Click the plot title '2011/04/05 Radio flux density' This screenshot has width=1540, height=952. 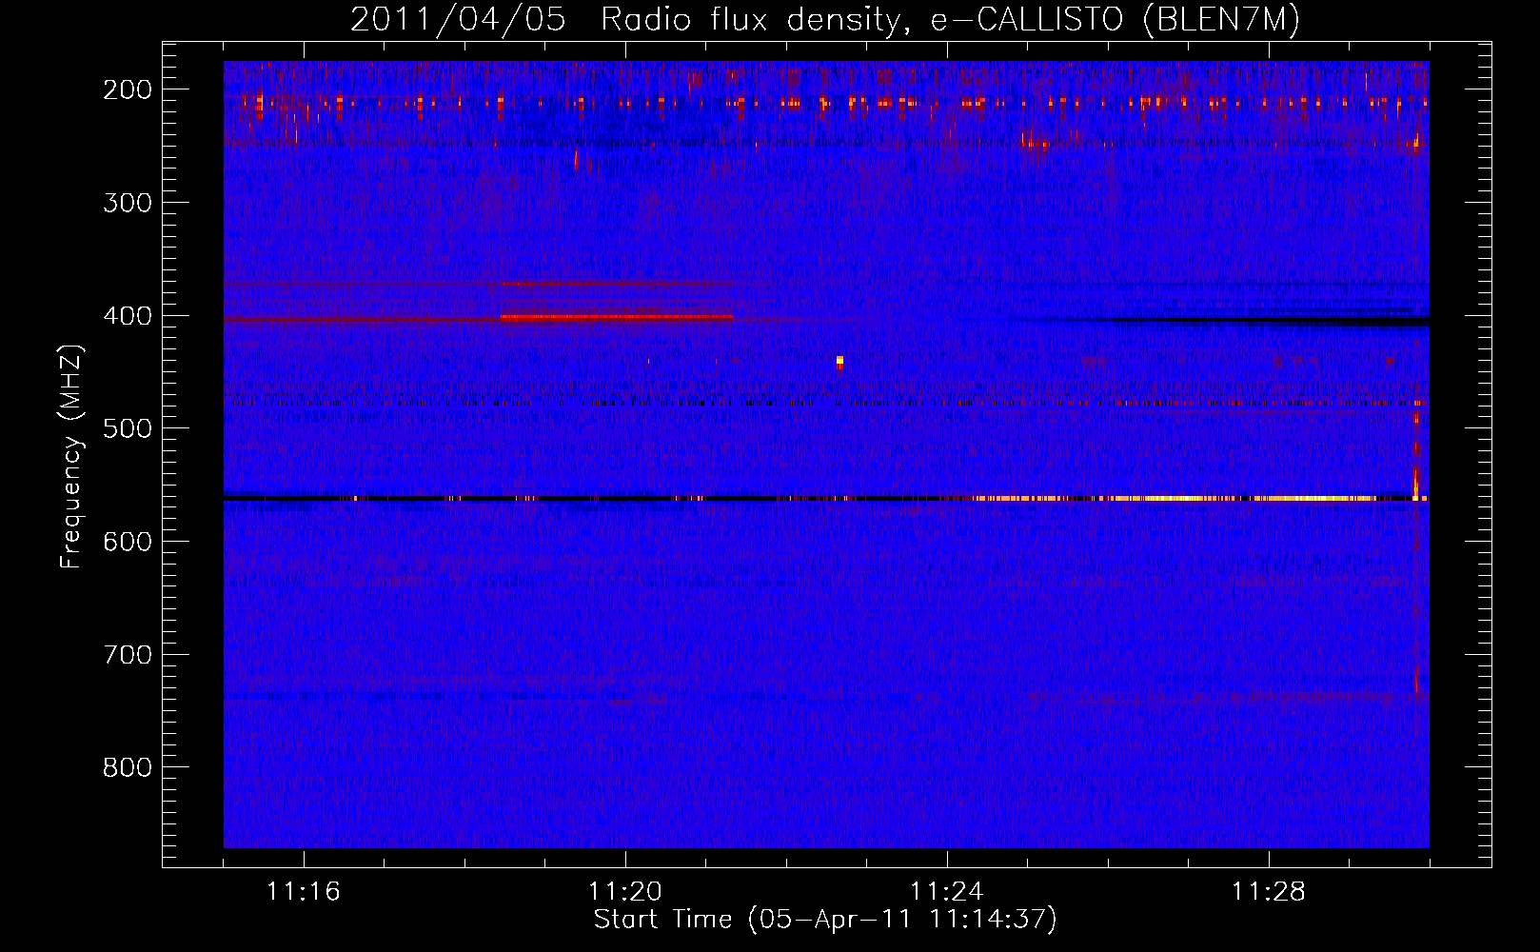tap(824, 19)
